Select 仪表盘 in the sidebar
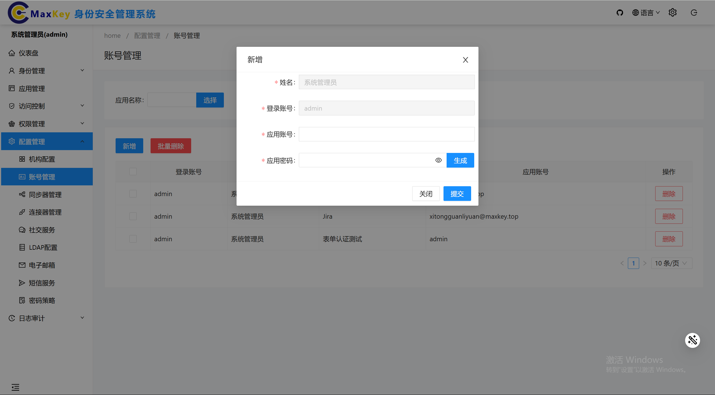 coord(28,53)
